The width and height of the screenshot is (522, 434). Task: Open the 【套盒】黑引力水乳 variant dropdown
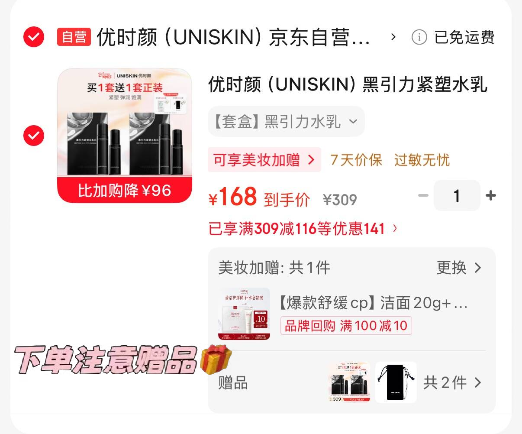[x=286, y=122]
